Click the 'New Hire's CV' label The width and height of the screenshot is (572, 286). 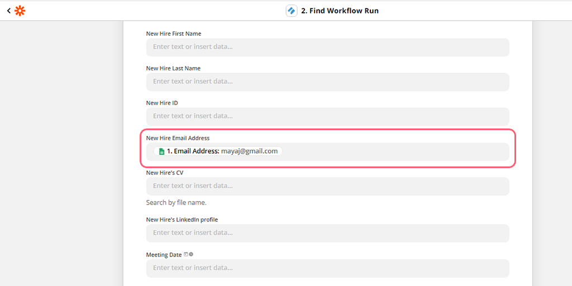(165, 173)
